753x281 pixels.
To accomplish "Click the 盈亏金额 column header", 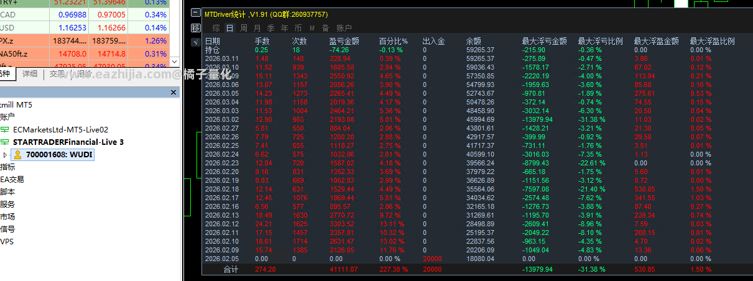I will coord(344,42).
